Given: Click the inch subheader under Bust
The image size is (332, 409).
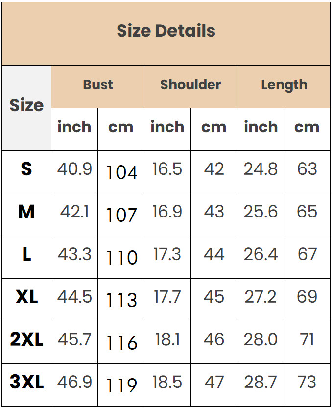Looking at the screenshot, I should [74, 127].
